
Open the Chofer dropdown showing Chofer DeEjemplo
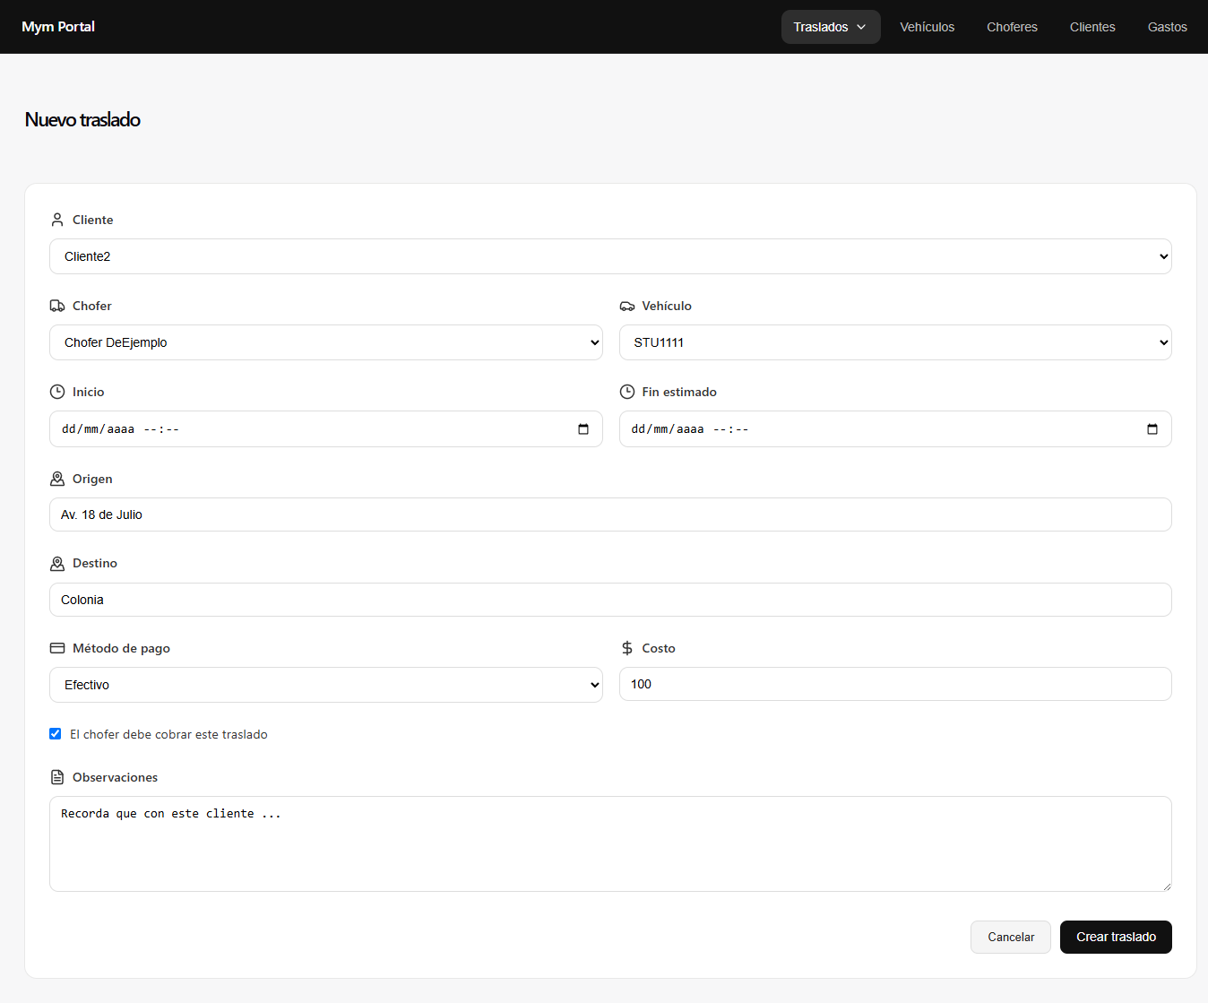click(326, 342)
